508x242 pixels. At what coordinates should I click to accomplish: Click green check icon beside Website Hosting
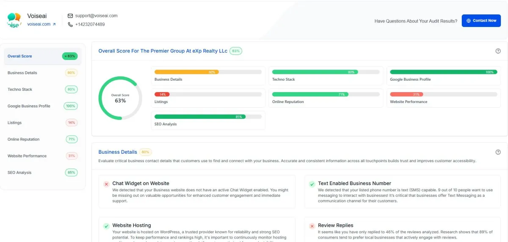click(106, 226)
